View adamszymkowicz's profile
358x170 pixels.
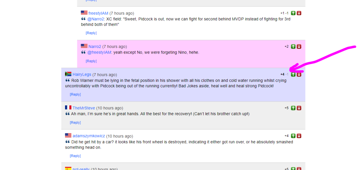click(89, 136)
